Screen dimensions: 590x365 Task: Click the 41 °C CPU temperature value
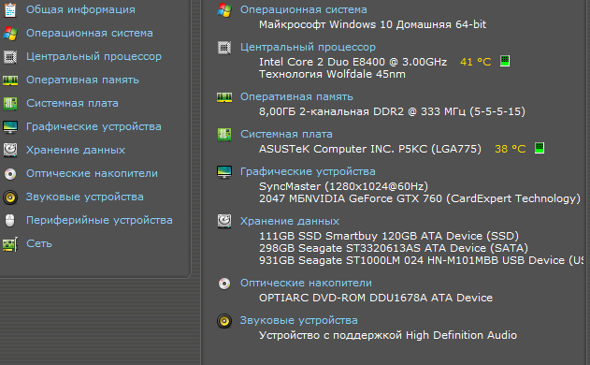pos(476,62)
